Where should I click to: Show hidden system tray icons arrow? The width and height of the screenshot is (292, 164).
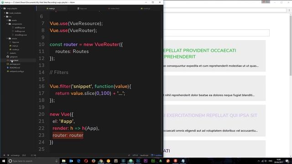point(259,161)
